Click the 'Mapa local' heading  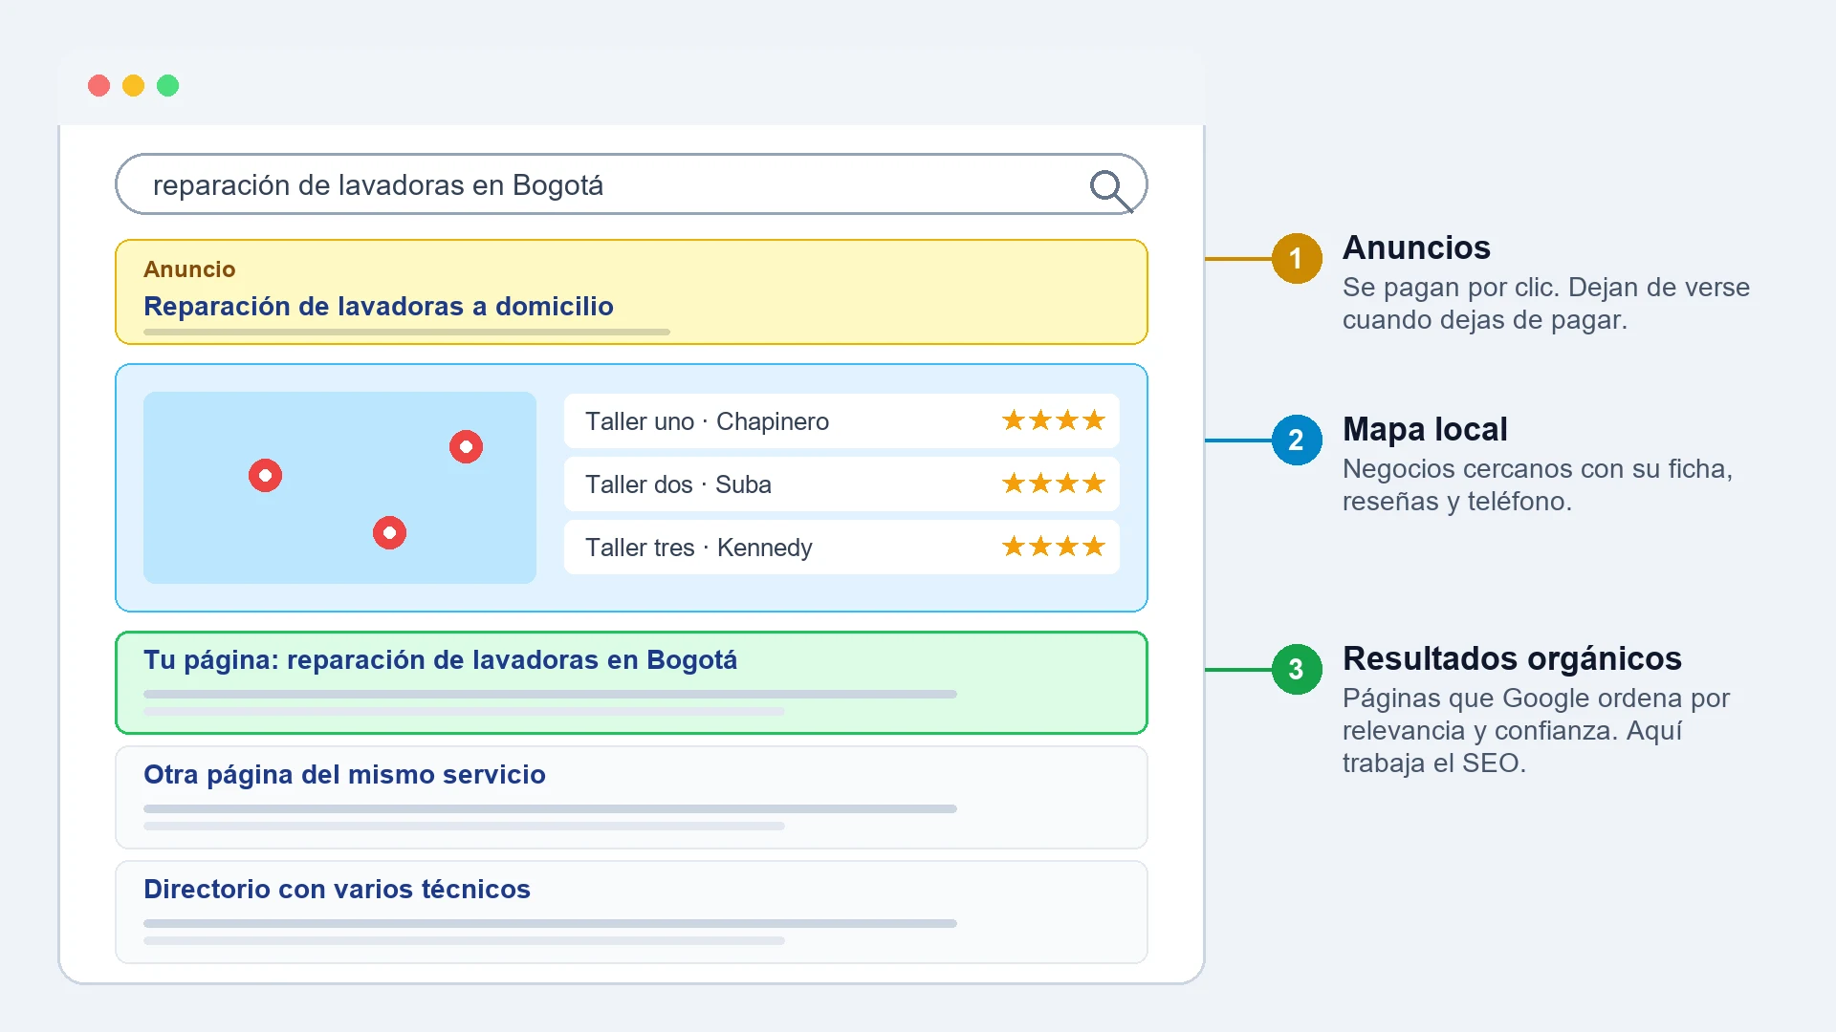[x=1425, y=429]
